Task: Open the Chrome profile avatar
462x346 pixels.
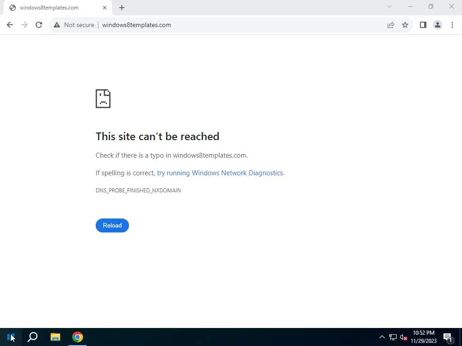Action: (438, 25)
